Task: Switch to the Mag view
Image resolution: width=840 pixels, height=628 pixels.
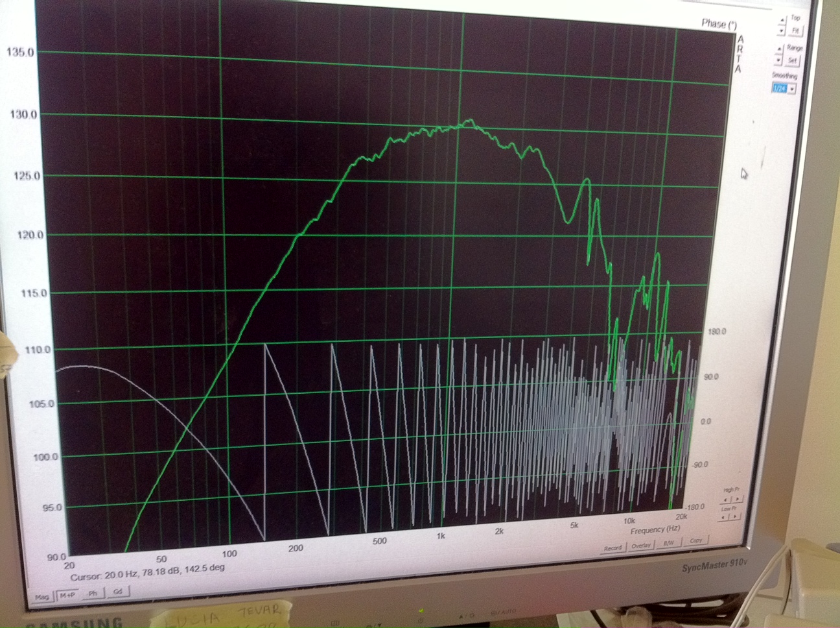Action: click(x=42, y=597)
